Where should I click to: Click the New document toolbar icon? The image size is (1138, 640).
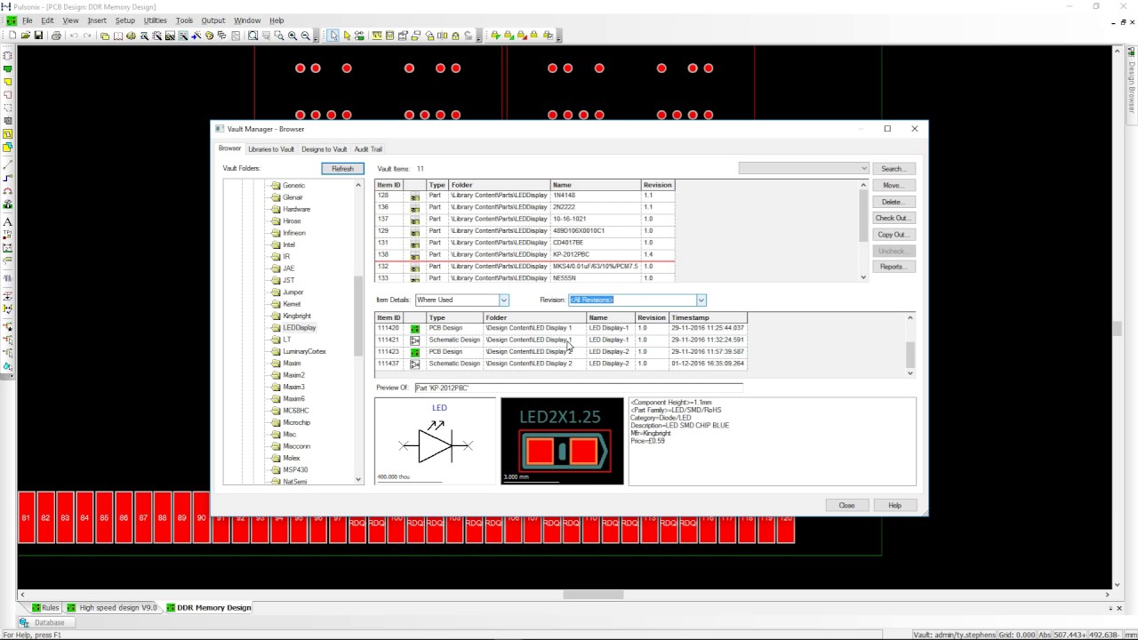coord(12,36)
